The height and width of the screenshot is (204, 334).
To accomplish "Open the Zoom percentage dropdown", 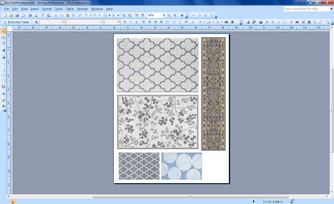I will (164, 15).
